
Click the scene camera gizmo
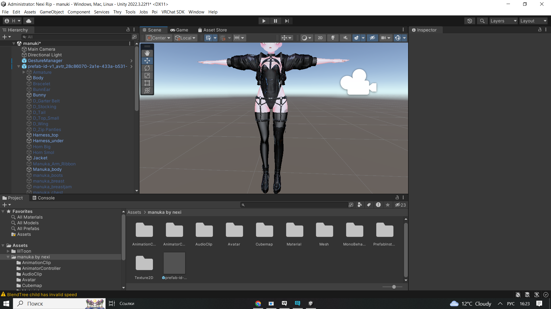coord(358,82)
